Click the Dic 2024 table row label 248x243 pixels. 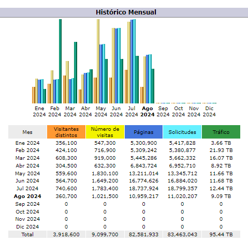pyautogui.click(x=27, y=227)
